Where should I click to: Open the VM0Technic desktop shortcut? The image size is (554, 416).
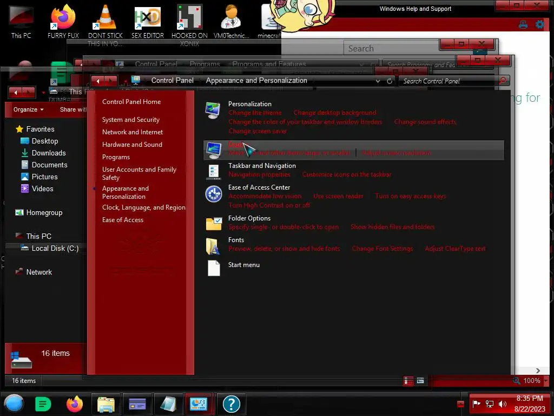tap(232, 22)
